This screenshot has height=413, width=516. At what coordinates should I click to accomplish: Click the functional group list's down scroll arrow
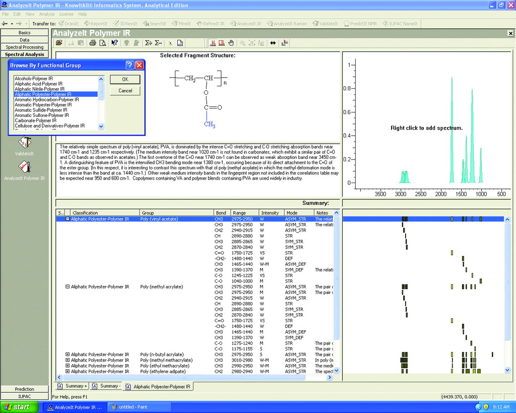101,126
